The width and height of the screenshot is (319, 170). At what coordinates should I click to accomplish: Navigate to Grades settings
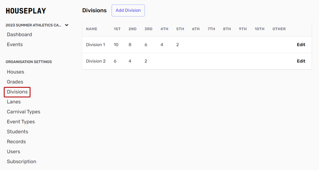coord(15,82)
